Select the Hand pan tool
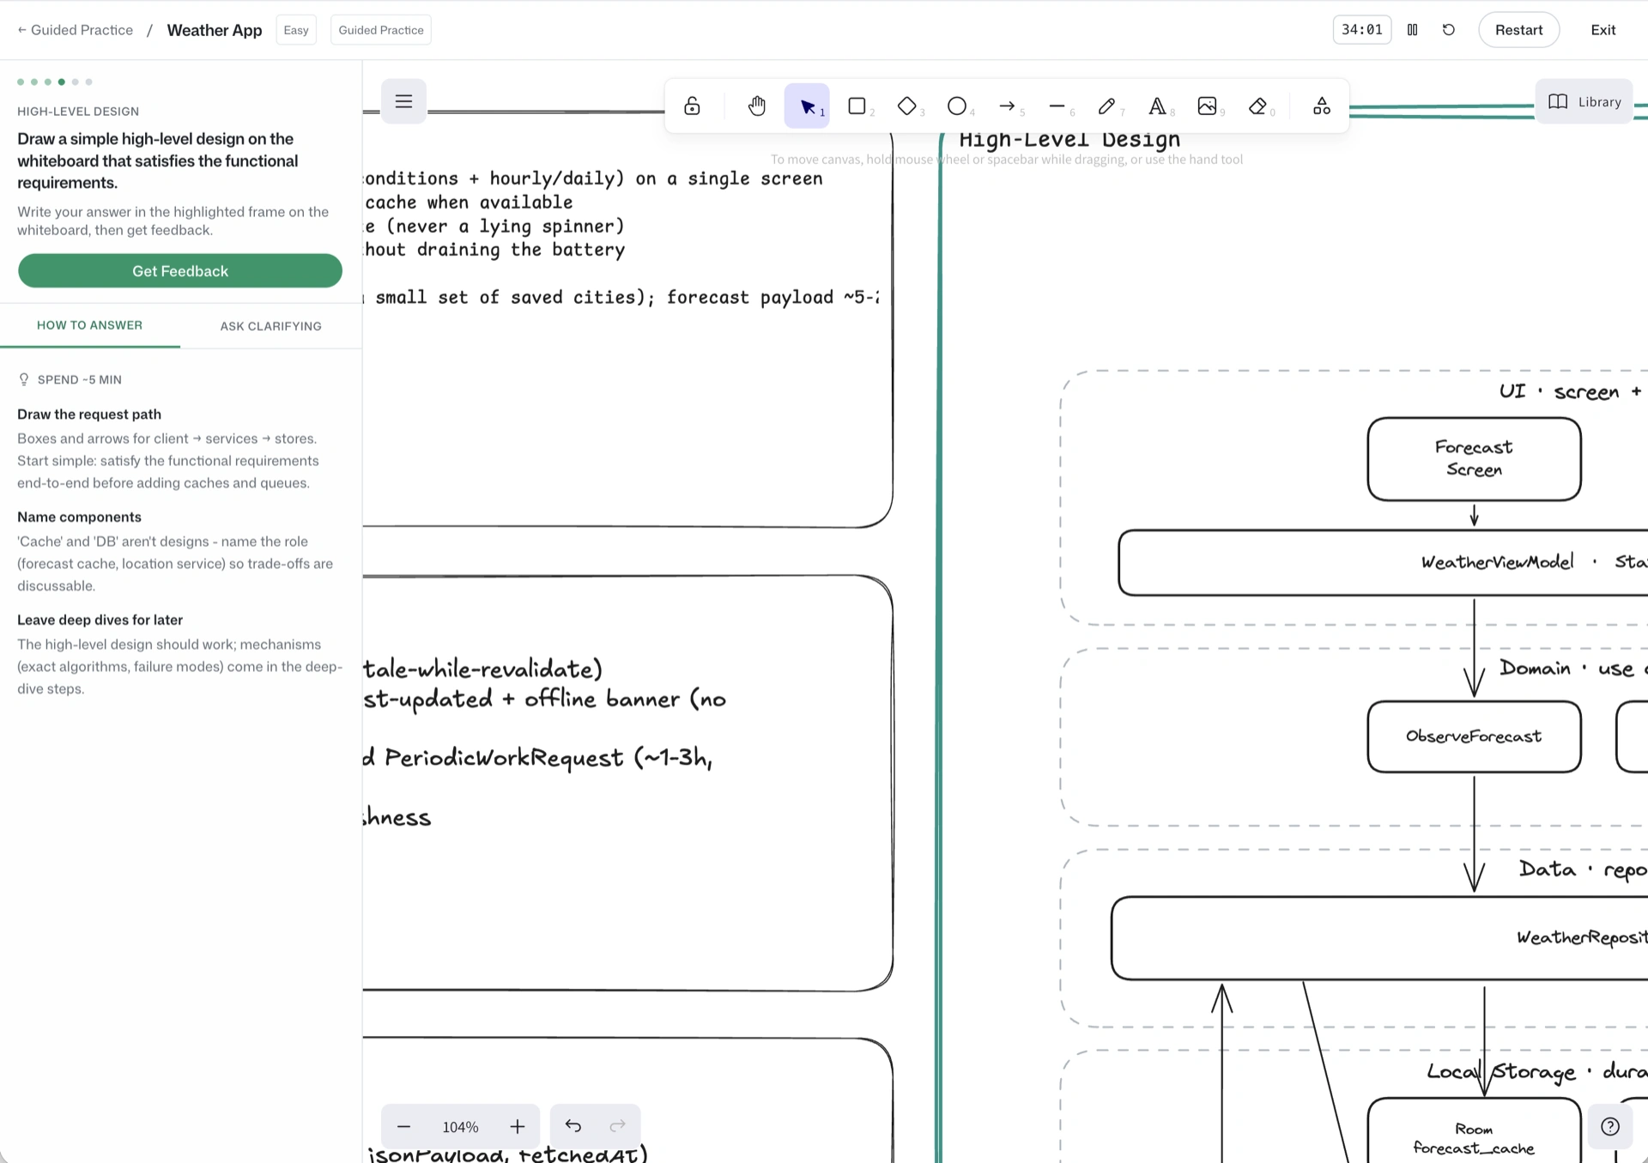Viewport: 1648px width, 1163px height. click(x=756, y=106)
